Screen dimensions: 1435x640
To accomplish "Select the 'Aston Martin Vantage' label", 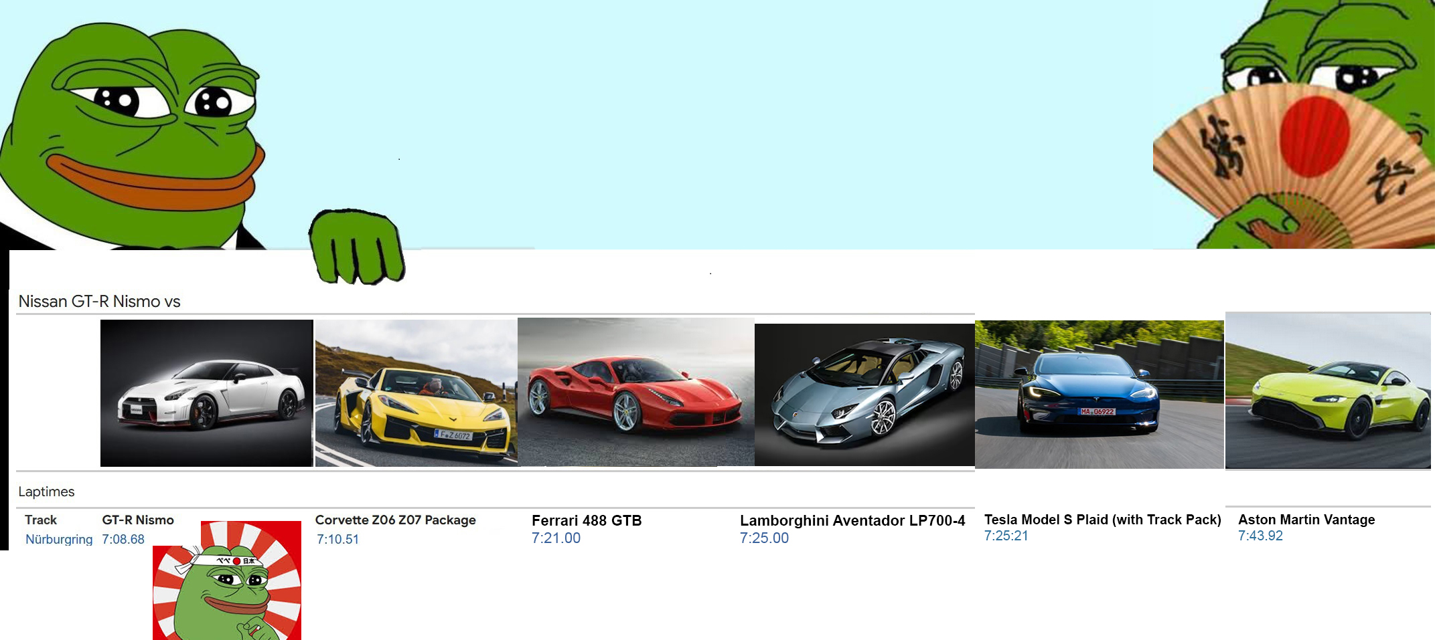I will pyautogui.click(x=1306, y=520).
